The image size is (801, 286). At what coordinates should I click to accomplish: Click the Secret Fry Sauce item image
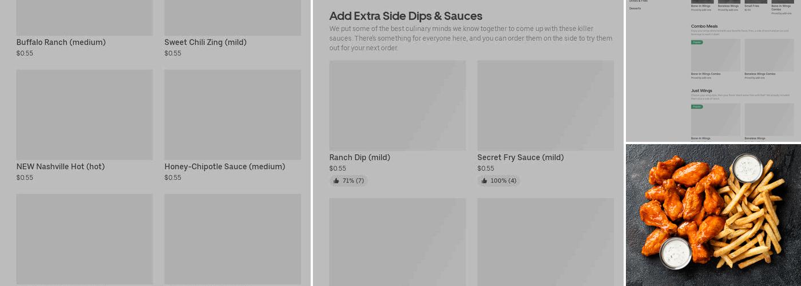(545, 106)
